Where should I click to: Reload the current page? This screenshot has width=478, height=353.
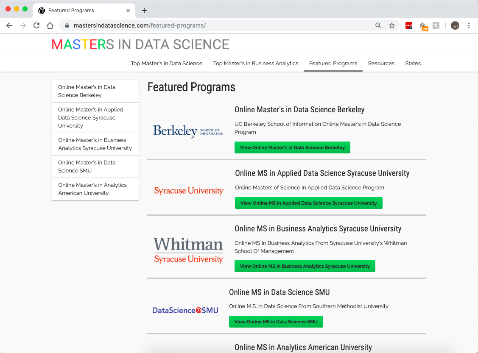36,25
